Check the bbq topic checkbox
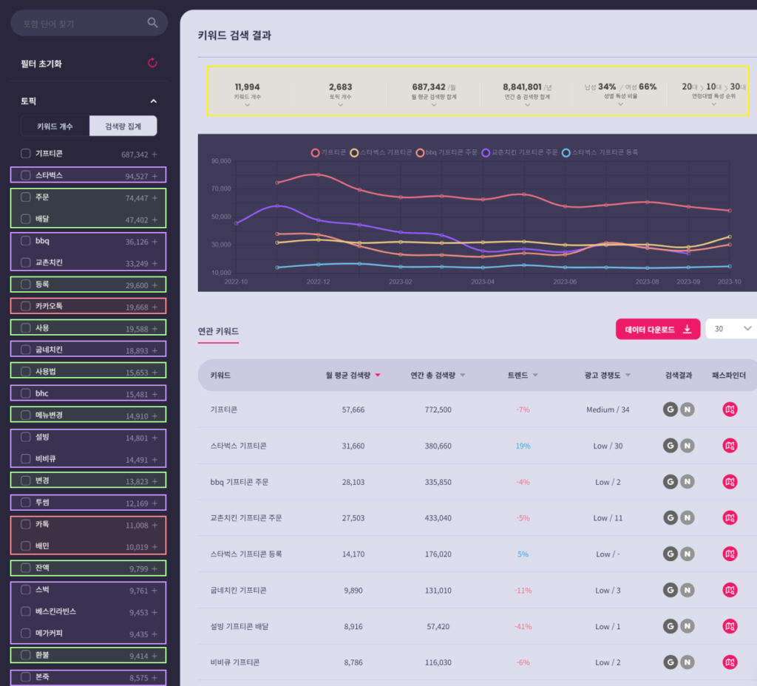The image size is (757, 686). pyautogui.click(x=26, y=240)
